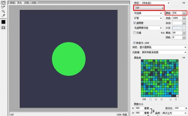Switch to the 双联 tab
188x116 pixels.
(27, 3)
